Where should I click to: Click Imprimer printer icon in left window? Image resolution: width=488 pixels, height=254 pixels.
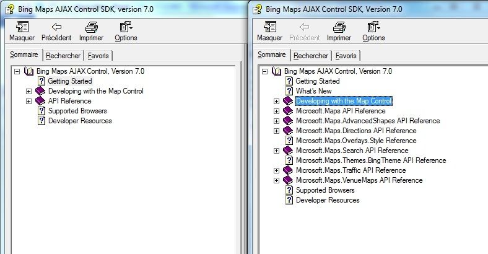coord(92,27)
